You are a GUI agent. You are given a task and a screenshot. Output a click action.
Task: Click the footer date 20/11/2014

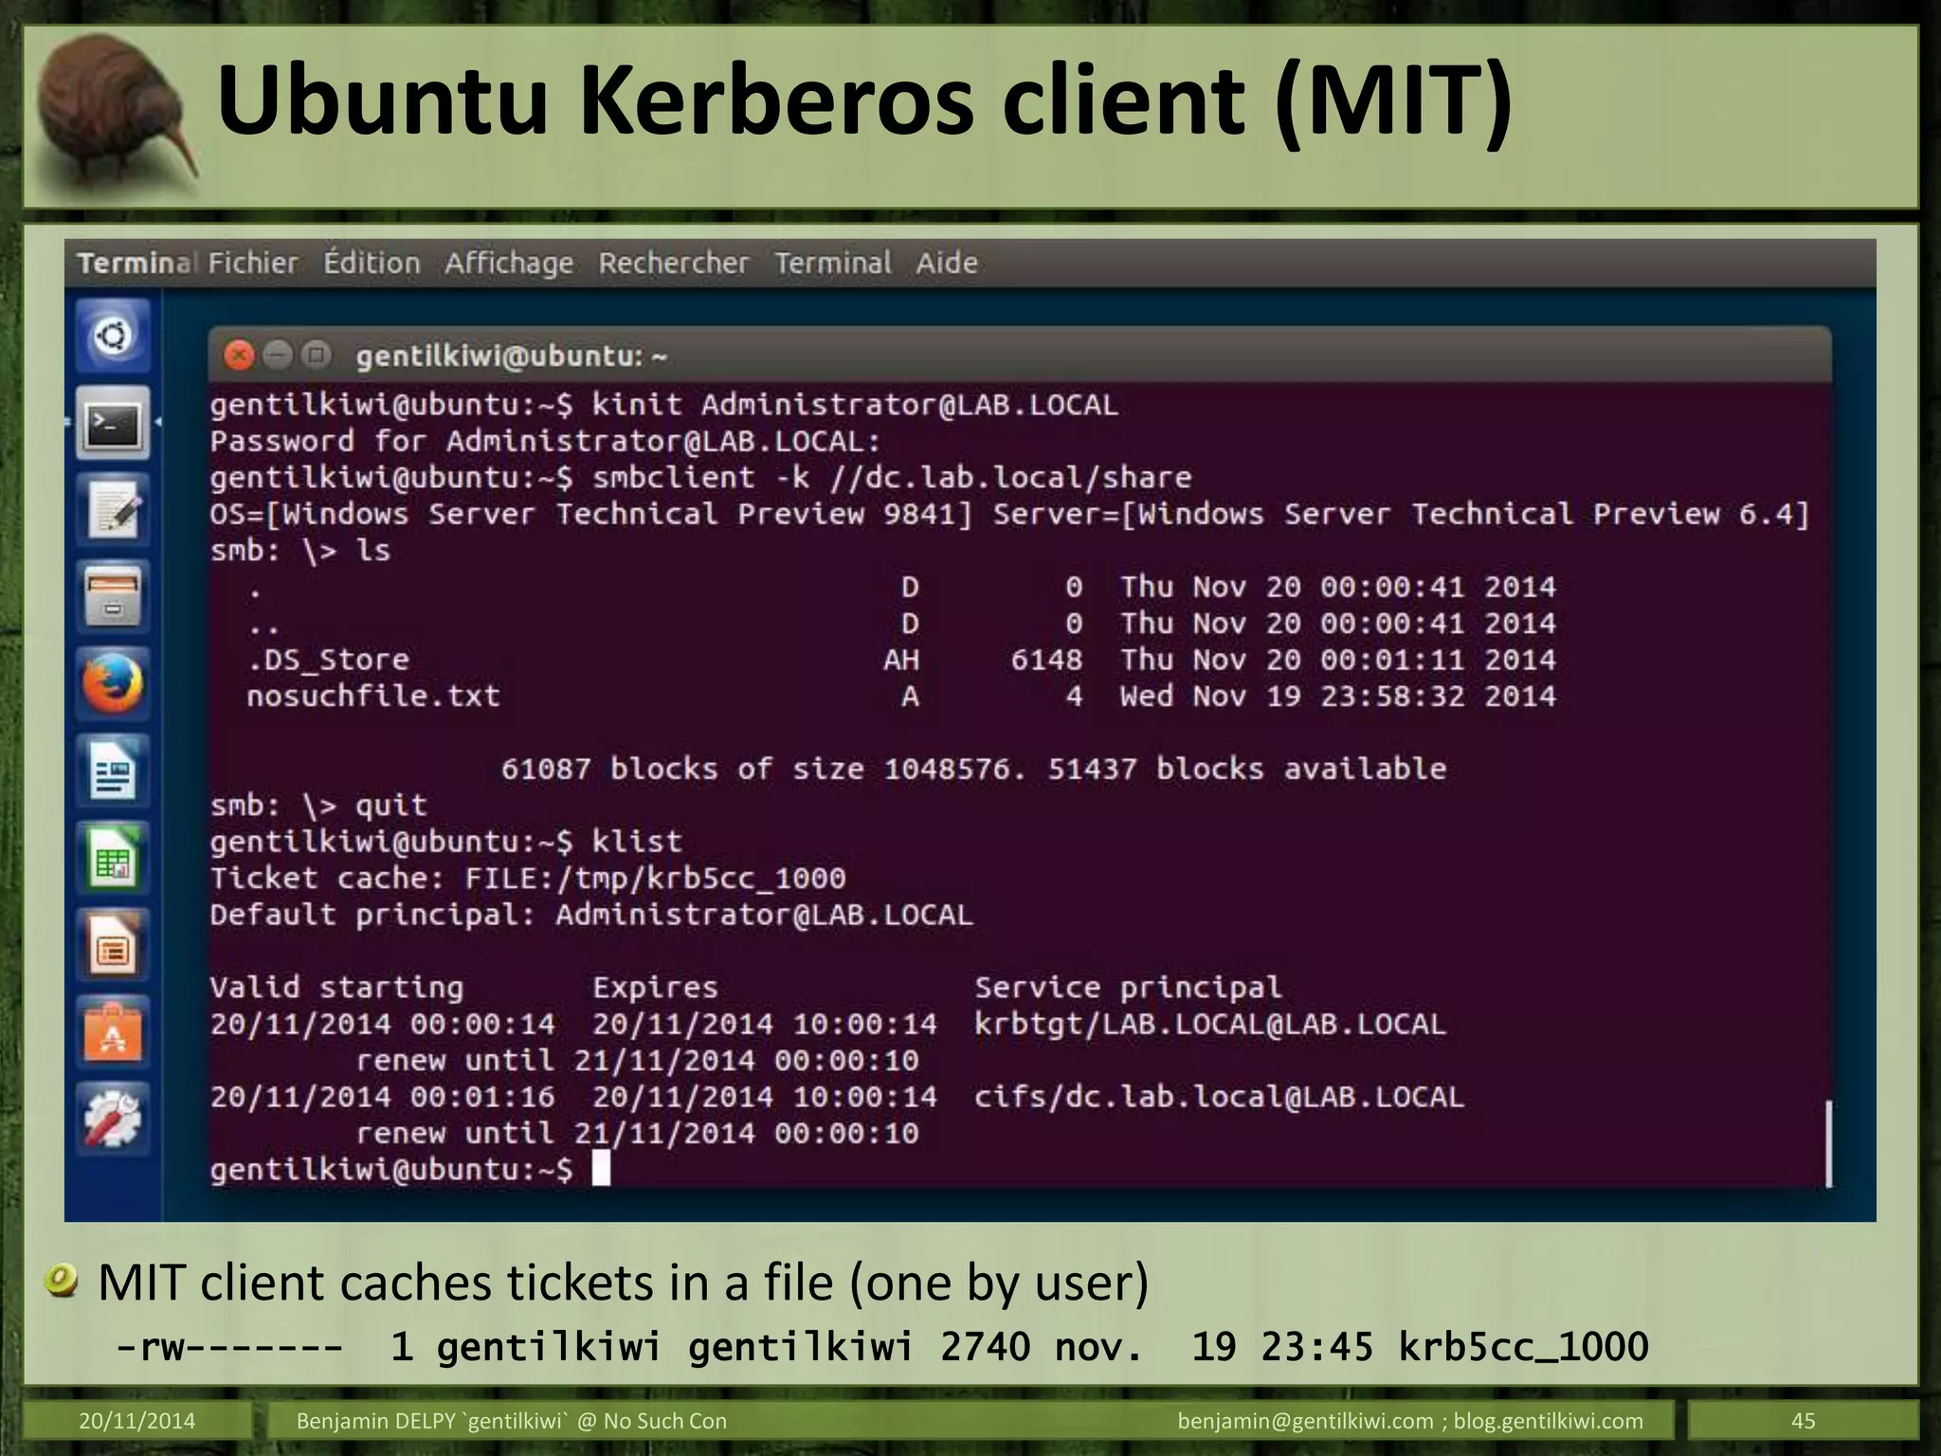pyautogui.click(x=136, y=1421)
